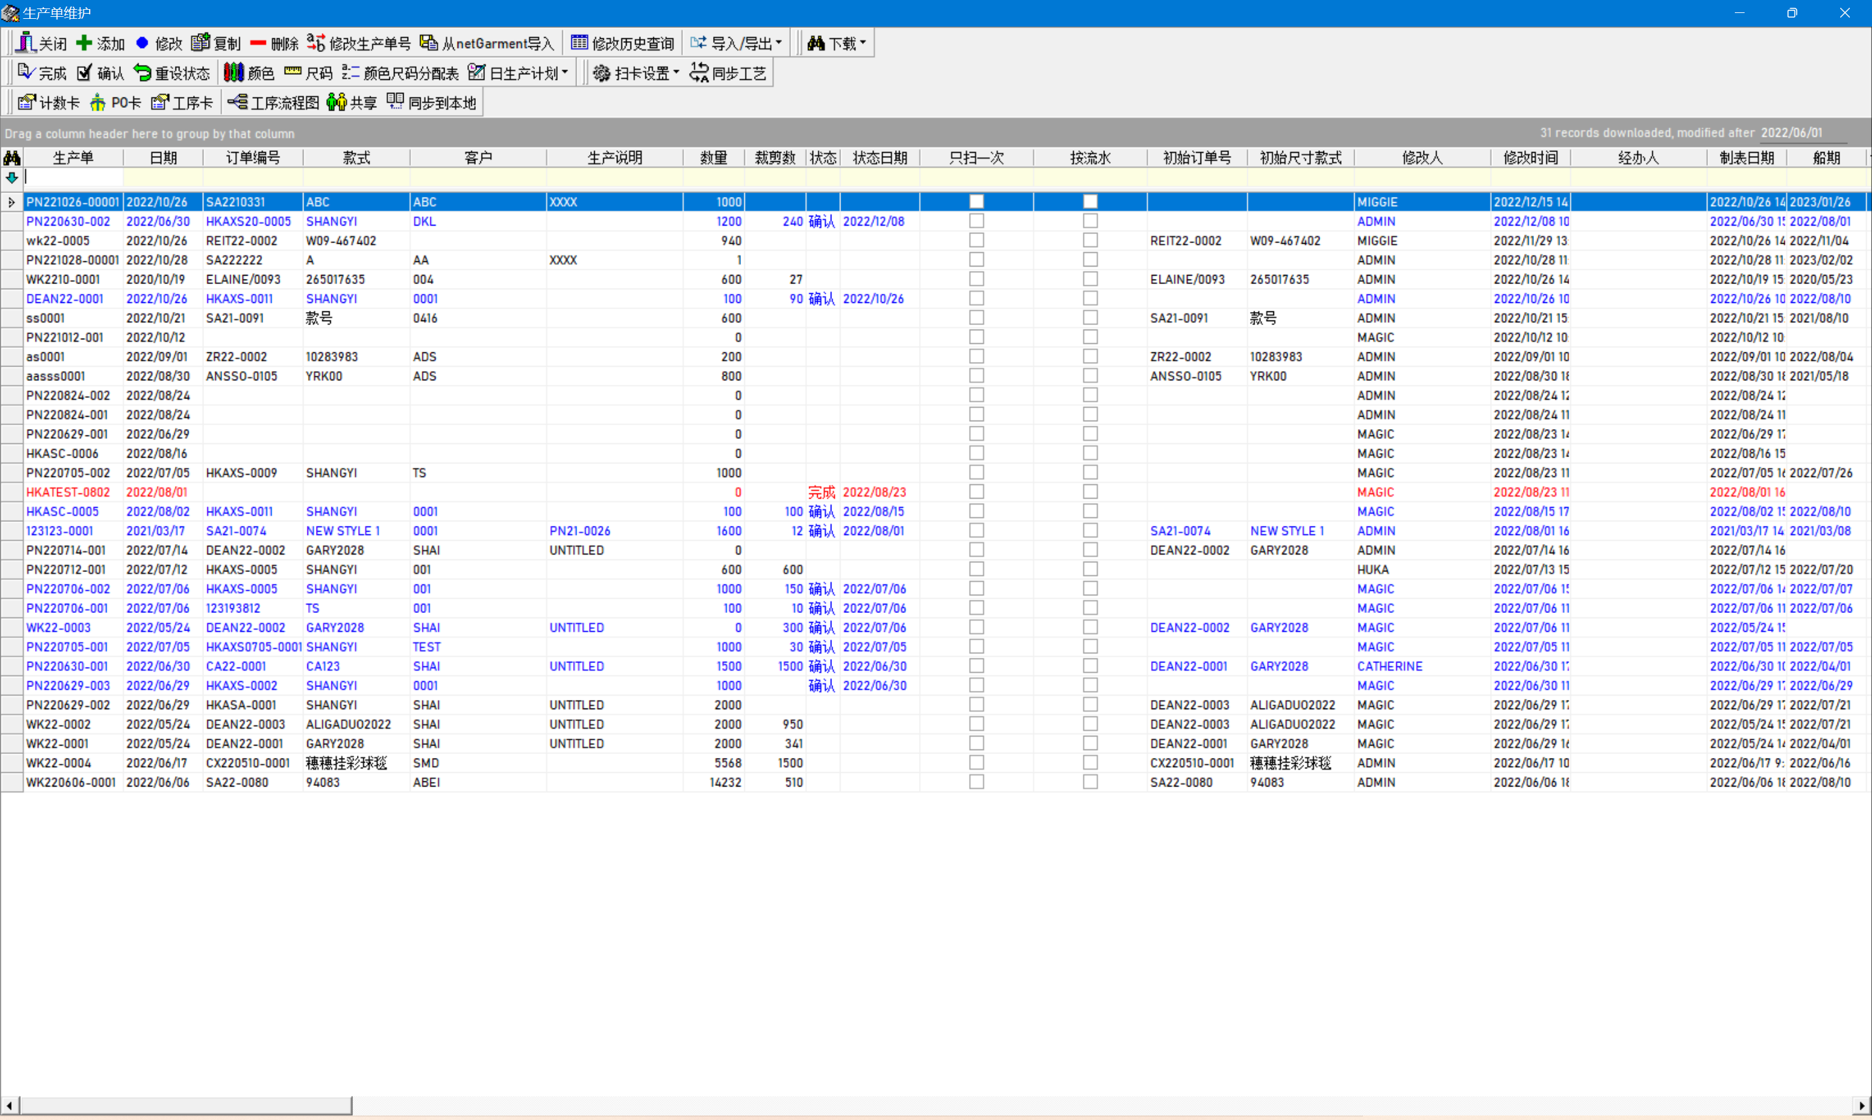The width and height of the screenshot is (1872, 1120).
Task: Open the 颜色 color tool
Action: click(249, 72)
